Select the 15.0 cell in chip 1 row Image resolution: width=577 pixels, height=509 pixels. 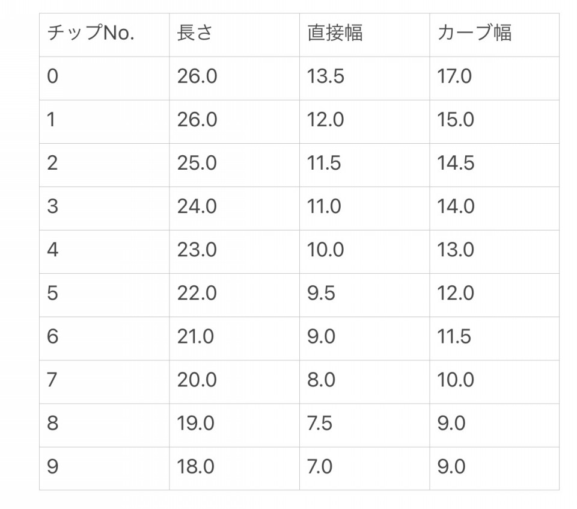(495, 122)
